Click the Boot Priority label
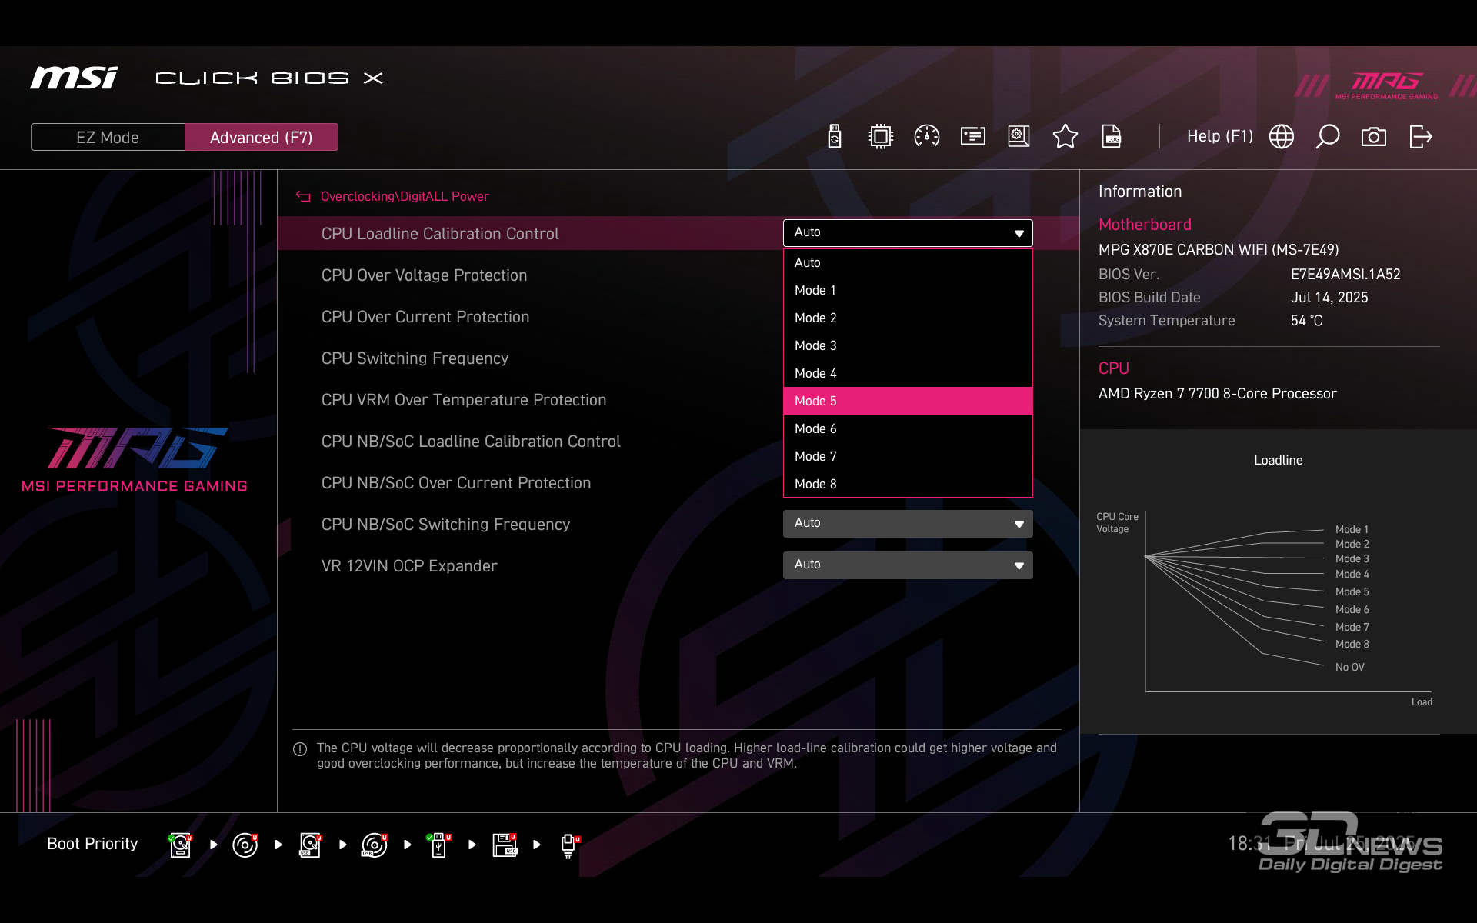This screenshot has height=923, width=1477. [x=92, y=844]
